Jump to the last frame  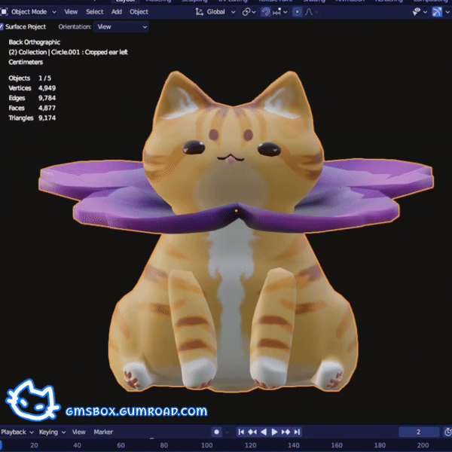coord(297,432)
